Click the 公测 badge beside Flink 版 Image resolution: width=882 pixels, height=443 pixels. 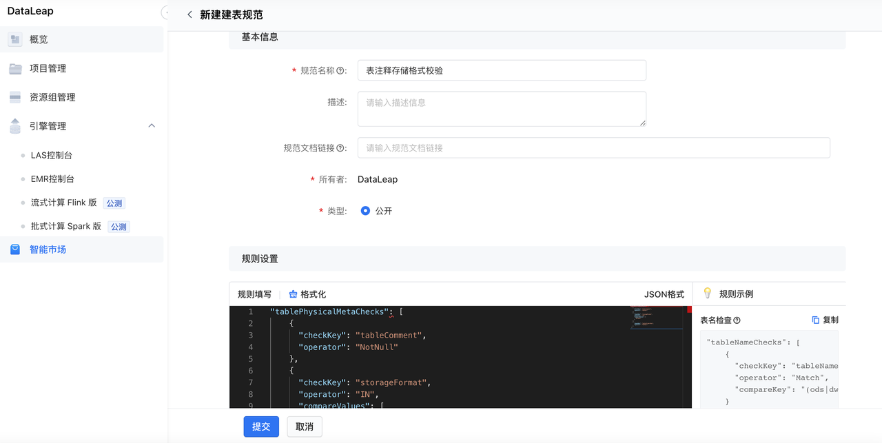click(114, 203)
